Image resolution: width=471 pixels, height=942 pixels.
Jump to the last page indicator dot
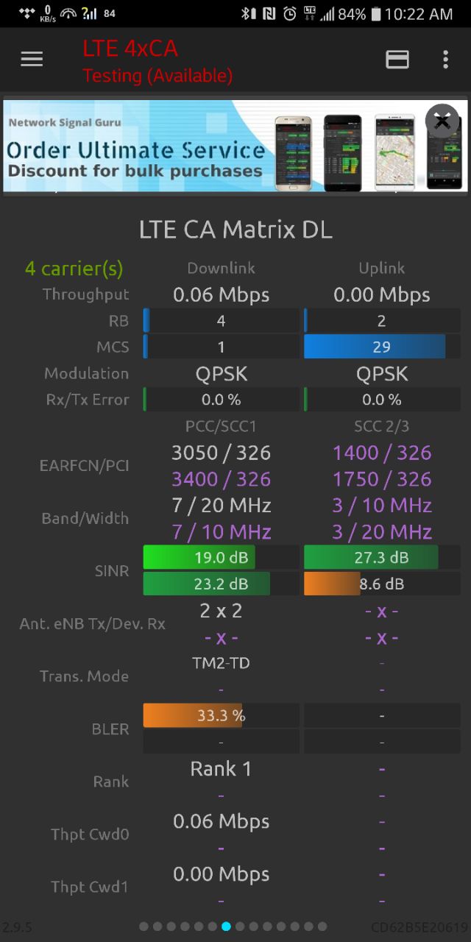pos(322,927)
